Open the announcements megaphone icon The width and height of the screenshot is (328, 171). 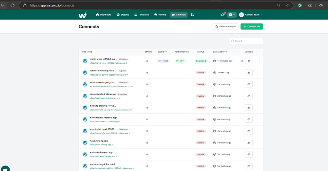[x=222, y=15]
